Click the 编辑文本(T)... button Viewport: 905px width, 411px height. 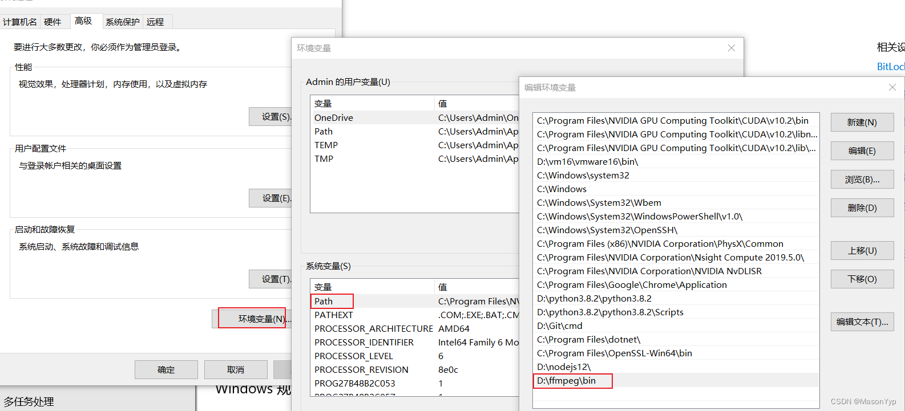tap(862, 322)
